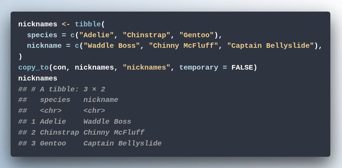
Task: Click the nickname argument in tibble call
Action: 44,46
